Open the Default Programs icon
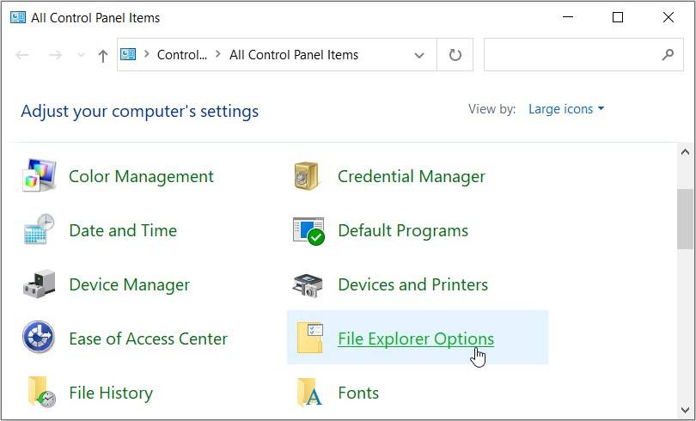Viewport: 696px width, 421px height. coord(308,230)
